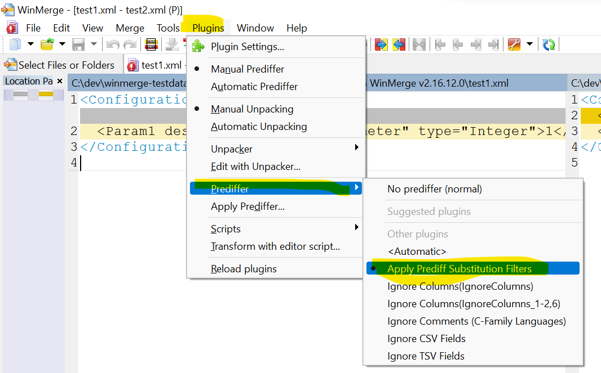601x373 pixels.
Task: Expand the Scripts submenu
Action: click(276, 229)
